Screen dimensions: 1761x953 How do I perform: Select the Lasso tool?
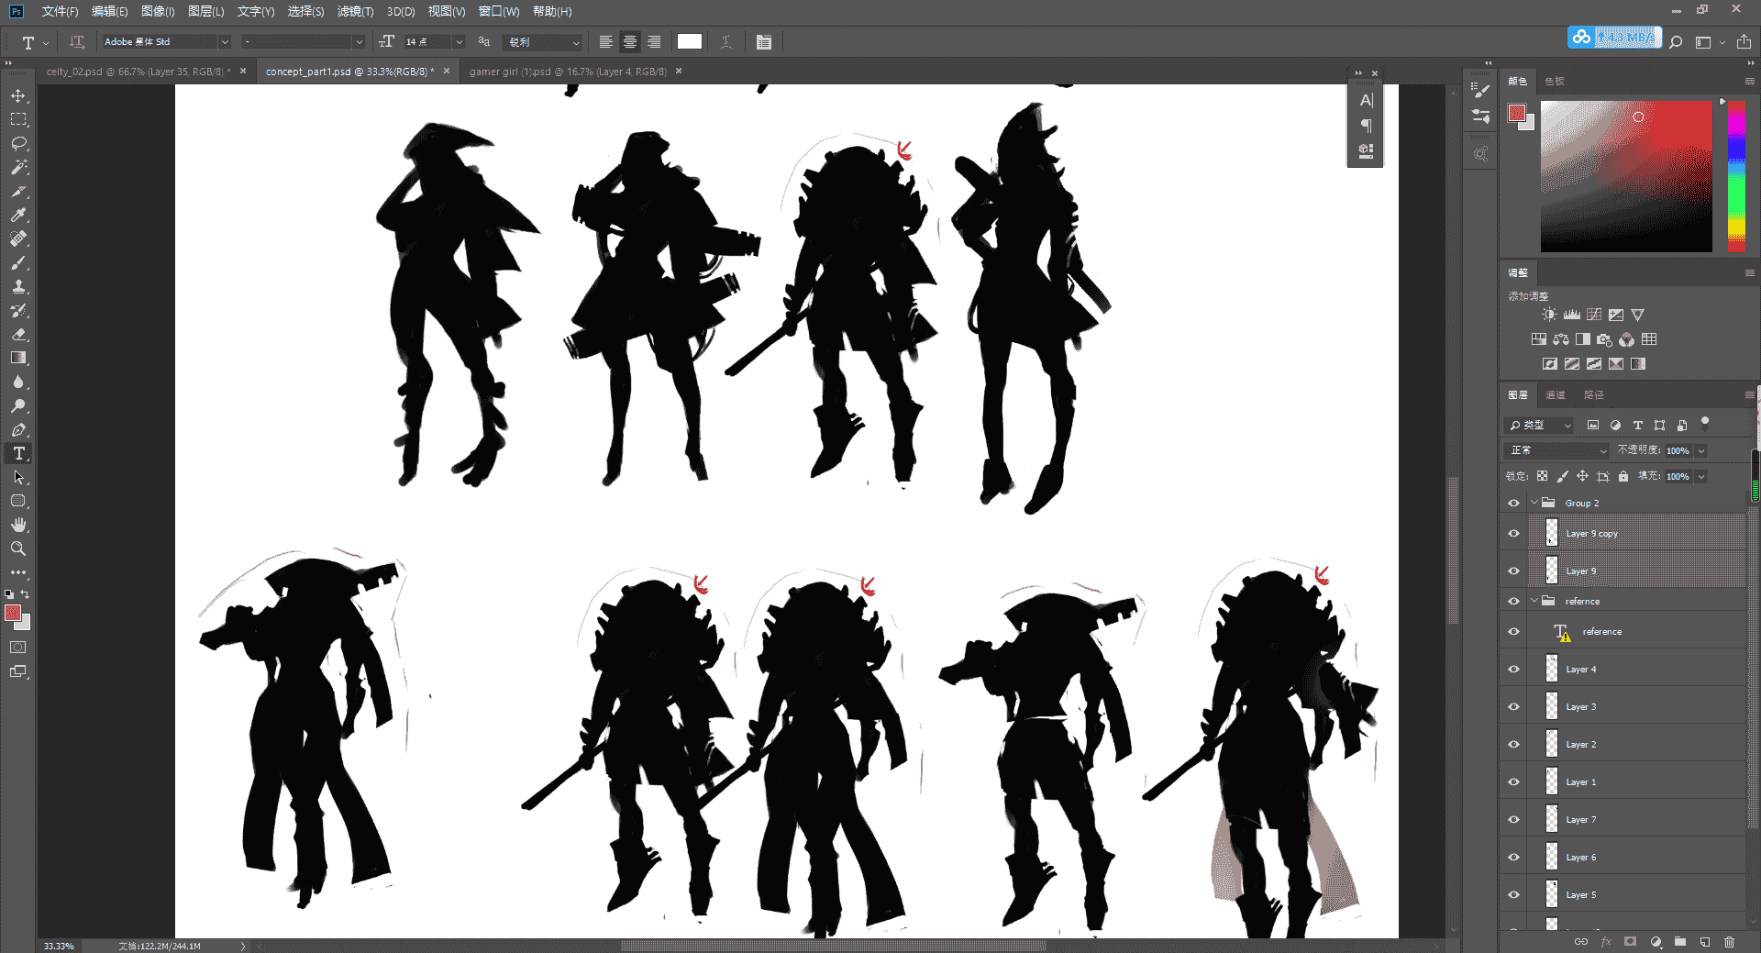pos(18,143)
